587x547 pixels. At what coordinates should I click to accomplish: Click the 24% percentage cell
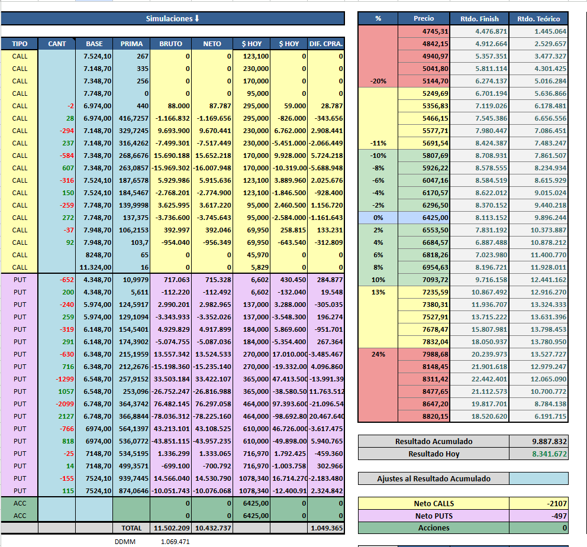[378, 354]
